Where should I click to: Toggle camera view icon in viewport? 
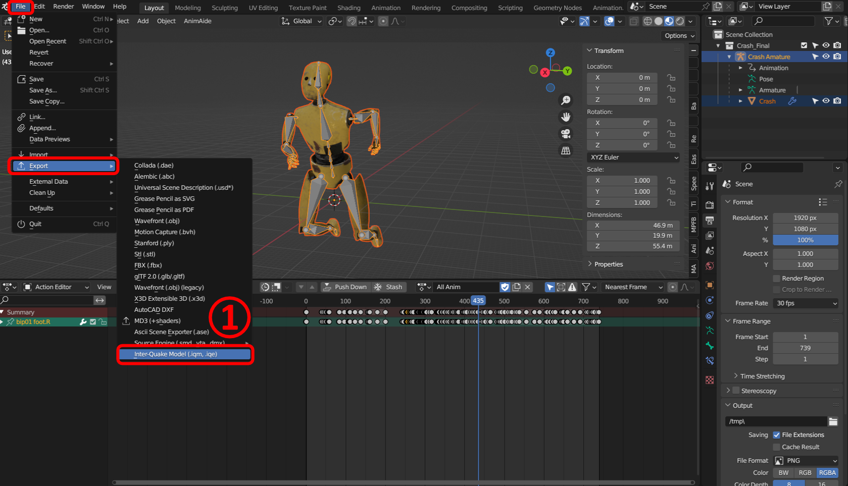[566, 134]
